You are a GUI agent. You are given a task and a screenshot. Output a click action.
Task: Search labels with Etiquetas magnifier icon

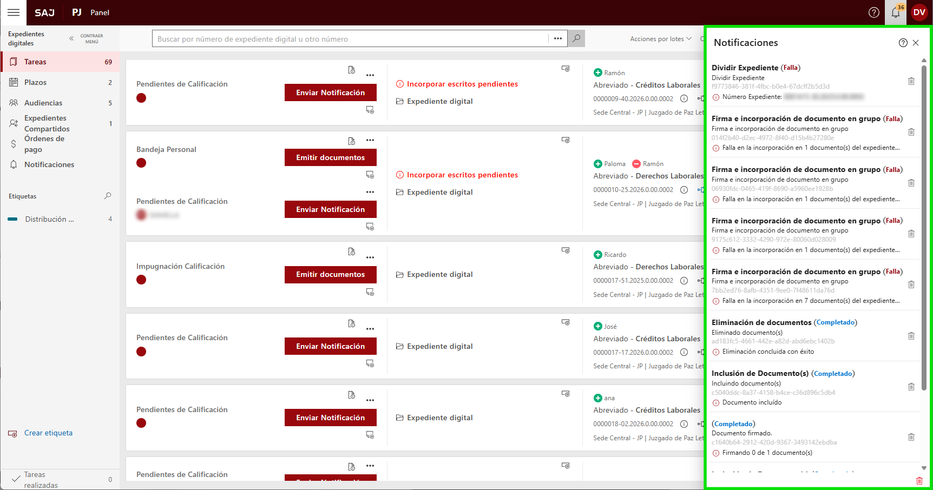[x=108, y=196]
